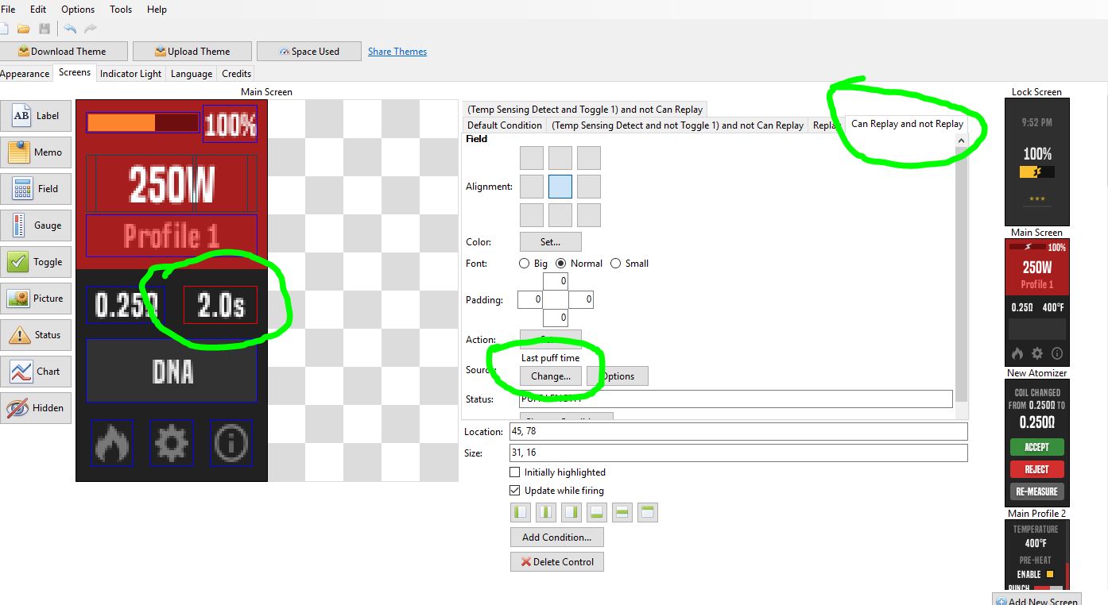Open the Default Condition tab
Image resolution: width=1108 pixels, height=605 pixels.
coord(504,125)
